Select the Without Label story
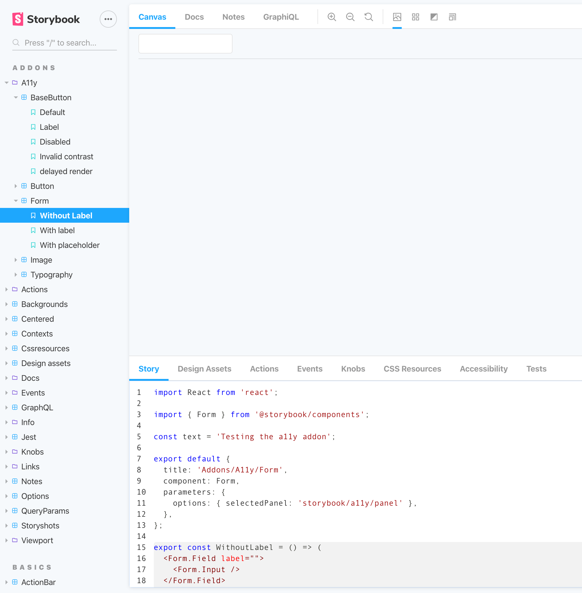The width and height of the screenshot is (582, 593). [65, 215]
